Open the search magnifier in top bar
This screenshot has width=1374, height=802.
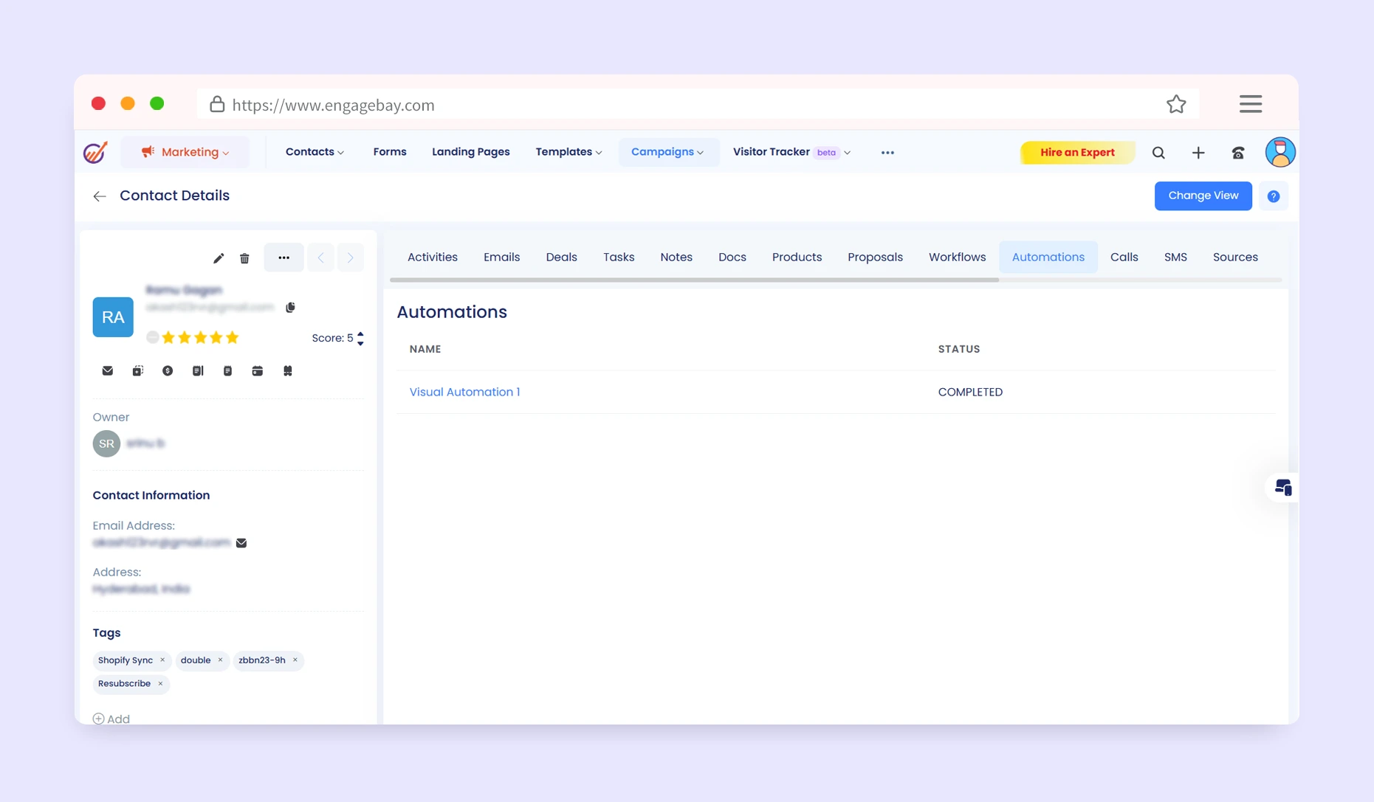(x=1158, y=153)
